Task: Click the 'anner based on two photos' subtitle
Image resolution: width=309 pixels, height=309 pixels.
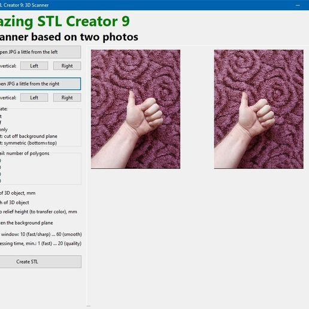Action: pos(69,37)
